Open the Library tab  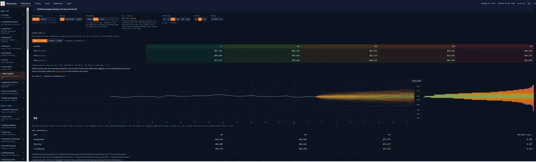pos(38,4)
